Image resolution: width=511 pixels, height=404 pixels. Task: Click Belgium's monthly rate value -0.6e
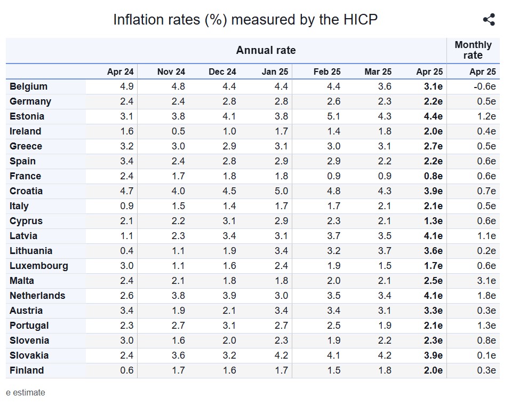tap(484, 86)
